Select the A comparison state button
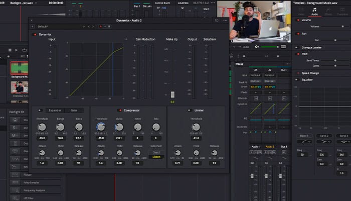The image size is (351, 201). click(100, 27)
